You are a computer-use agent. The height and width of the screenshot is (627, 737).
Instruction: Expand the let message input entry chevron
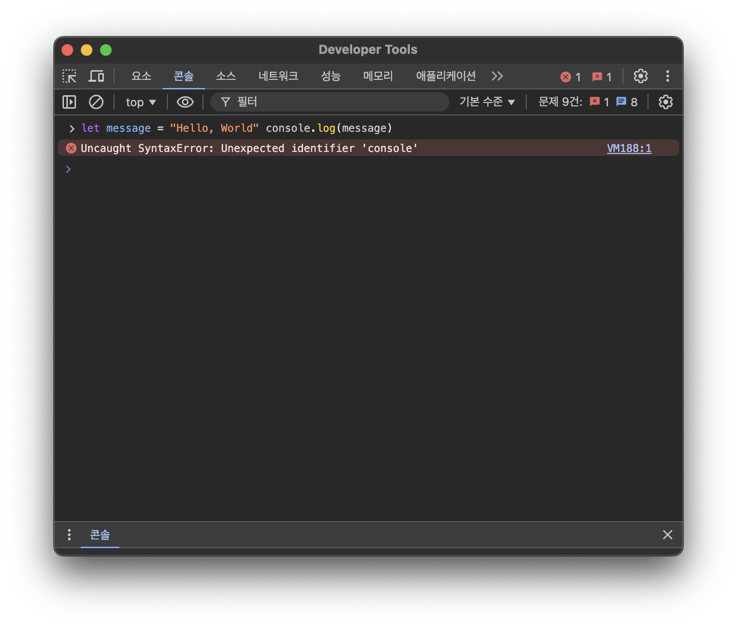[x=72, y=128]
